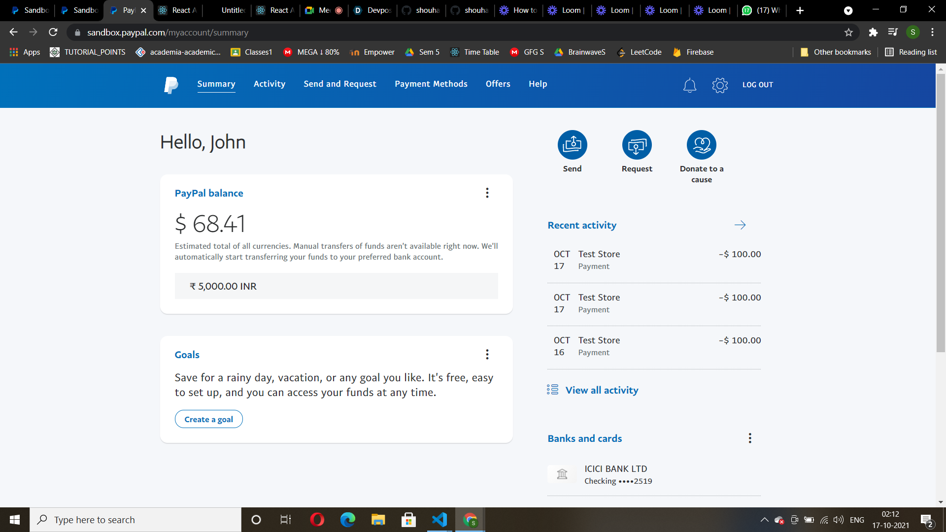Click the ICICI bank building icon
Viewport: 946px width, 532px height.
562,474
